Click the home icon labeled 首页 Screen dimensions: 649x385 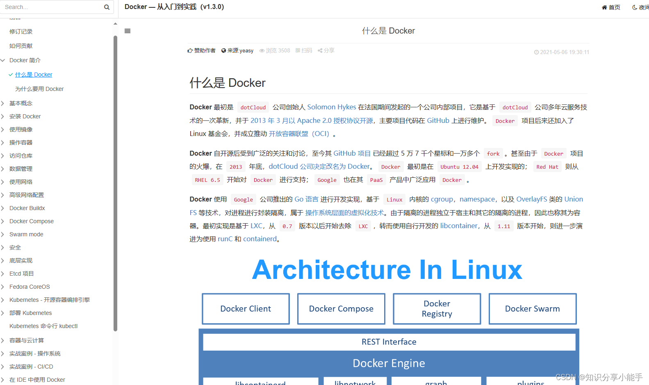(x=604, y=7)
